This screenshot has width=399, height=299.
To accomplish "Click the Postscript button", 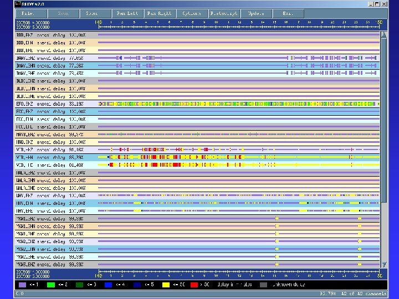I will (224, 13).
